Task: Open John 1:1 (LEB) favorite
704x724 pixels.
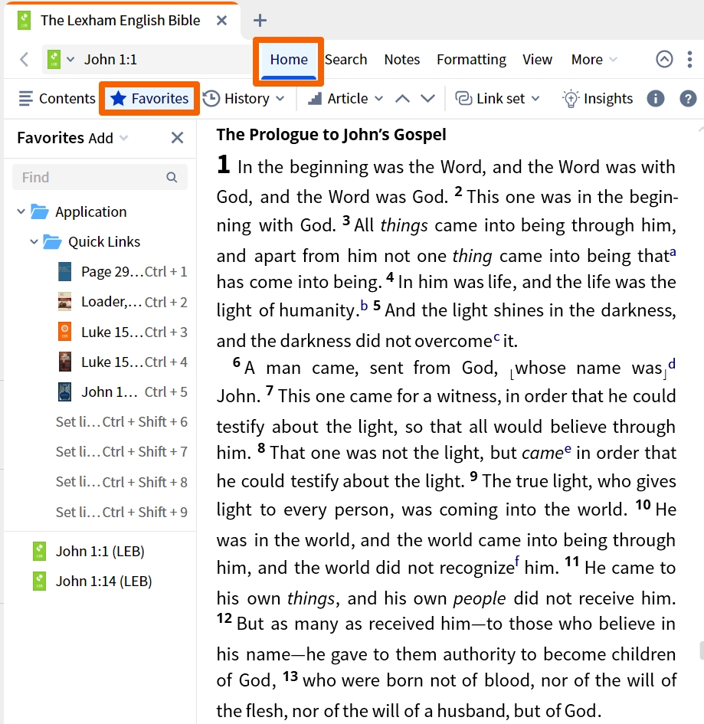Action: coord(89,552)
